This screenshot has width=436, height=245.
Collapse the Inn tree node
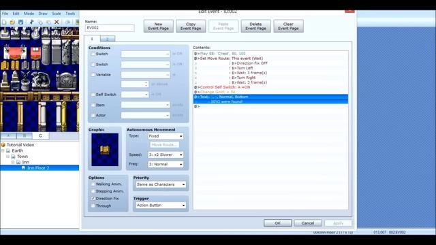pos(13,162)
